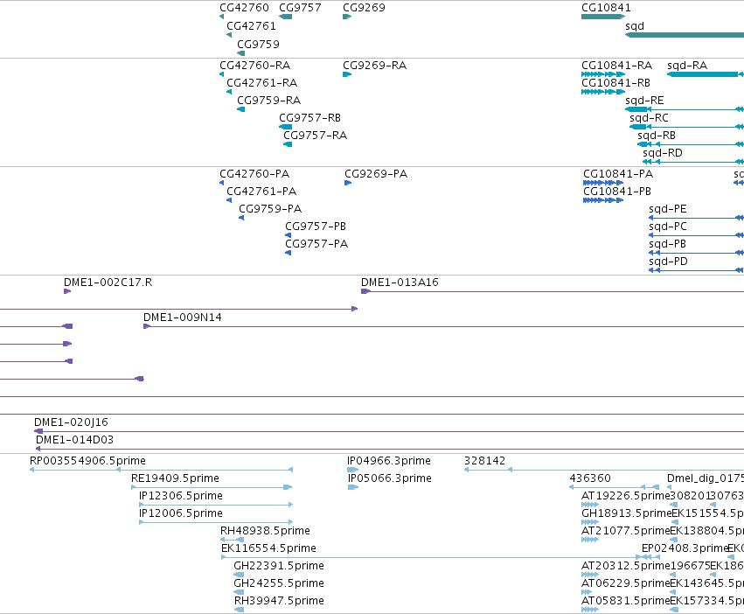744x614 pixels.
Task: Click the teal sqd gene glyph bar
Action: 685,35
